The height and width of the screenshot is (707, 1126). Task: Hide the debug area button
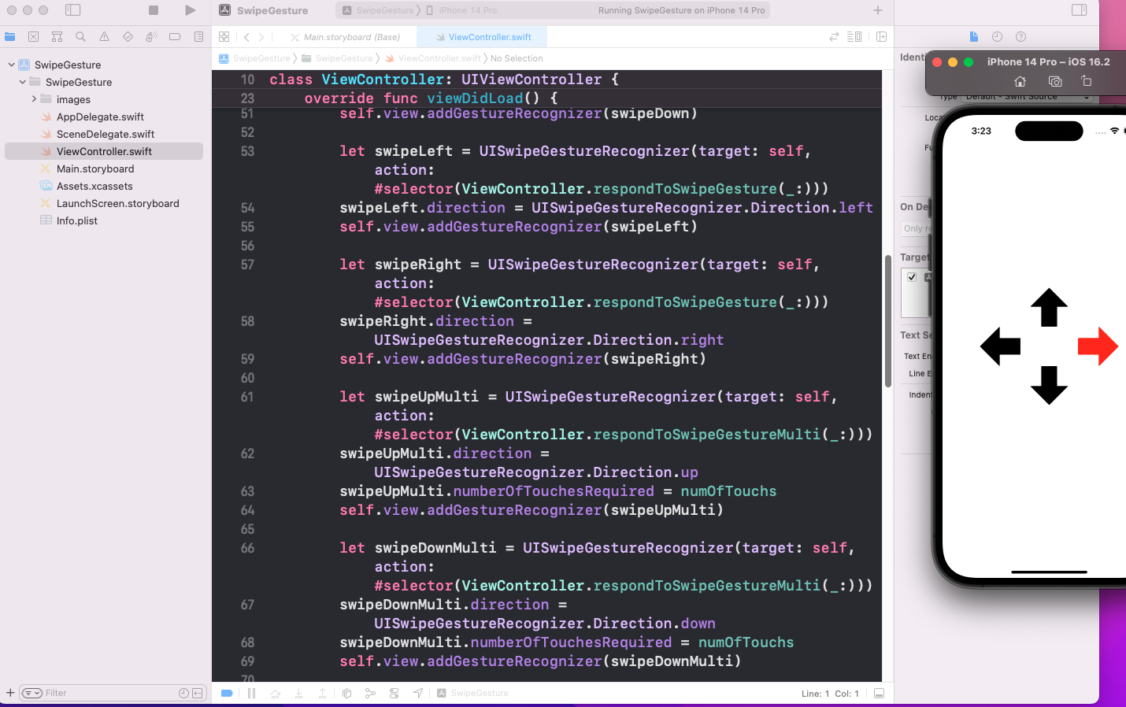click(x=880, y=693)
